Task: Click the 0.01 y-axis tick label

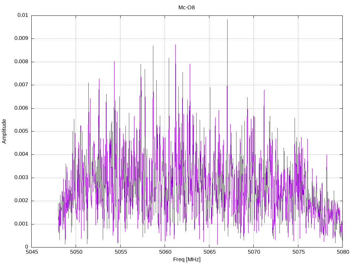Action: [x=23, y=15]
